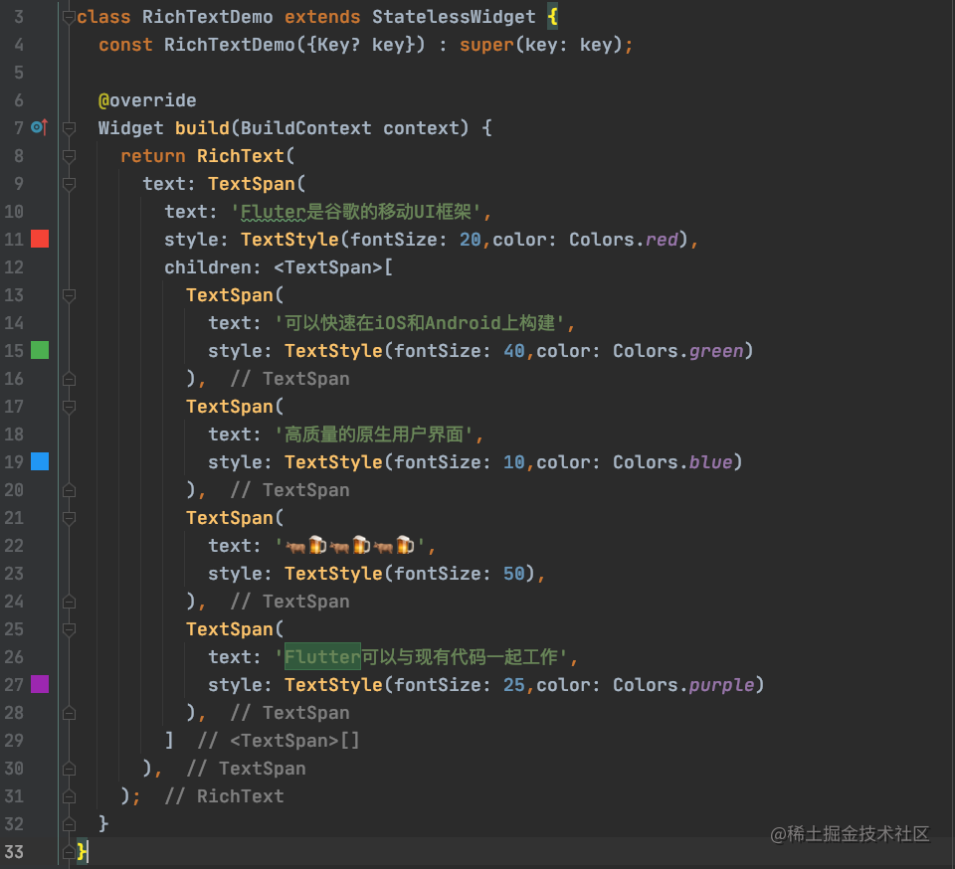
Task: Collapse the build method fold on line 7
Action: [x=69, y=128]
